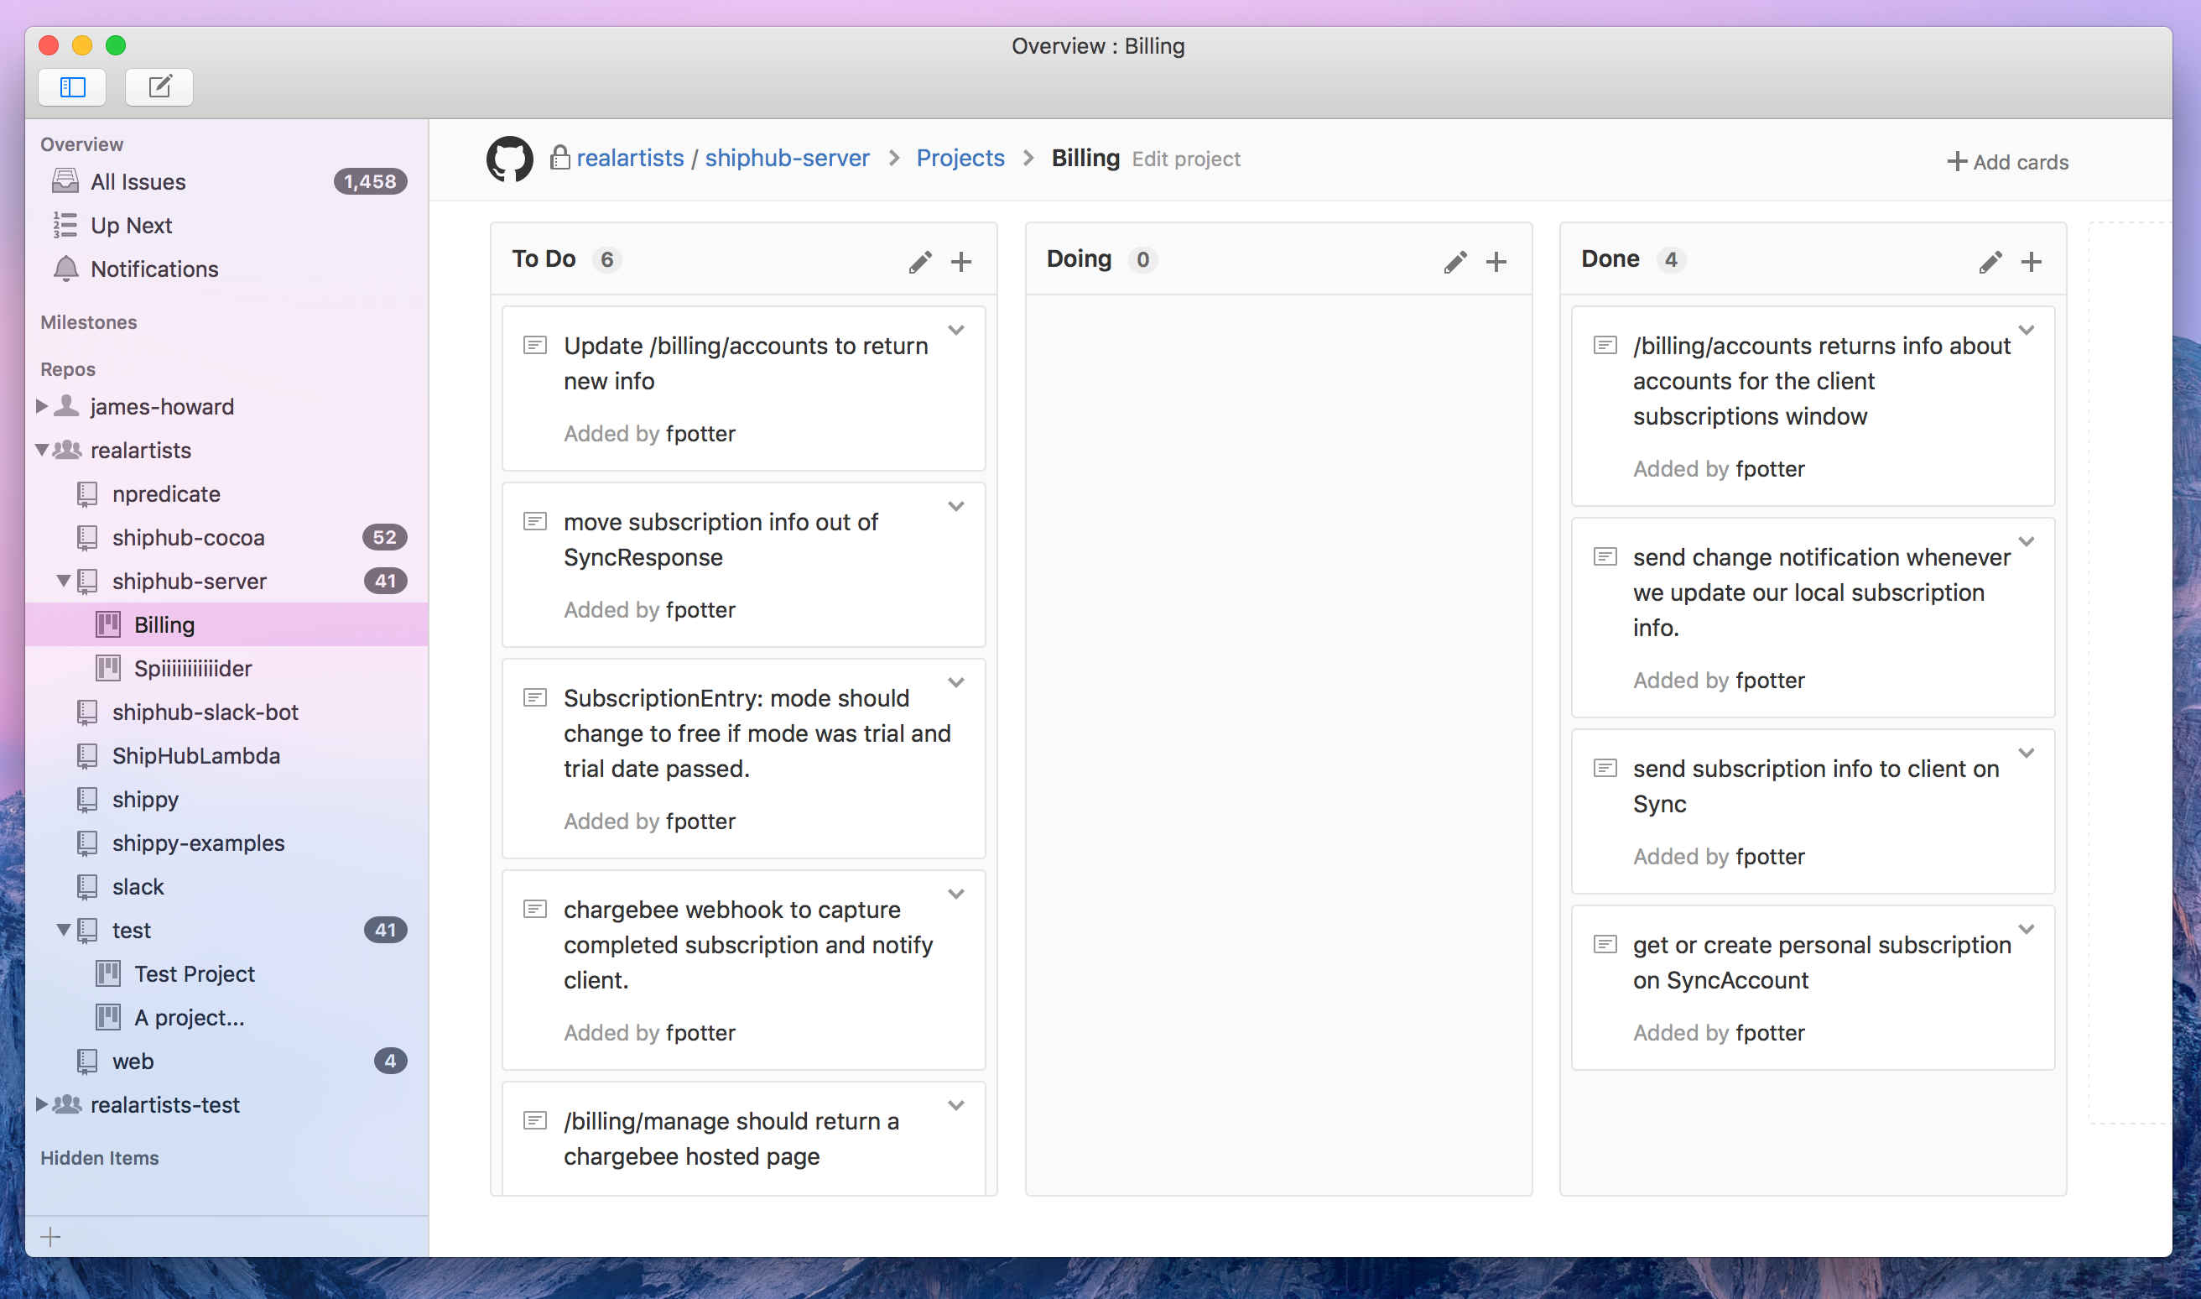Open the shiphub-server breadcrumb link
Screen dimensions: 2201x1299
pyautogui.click(x=788, y=159)
